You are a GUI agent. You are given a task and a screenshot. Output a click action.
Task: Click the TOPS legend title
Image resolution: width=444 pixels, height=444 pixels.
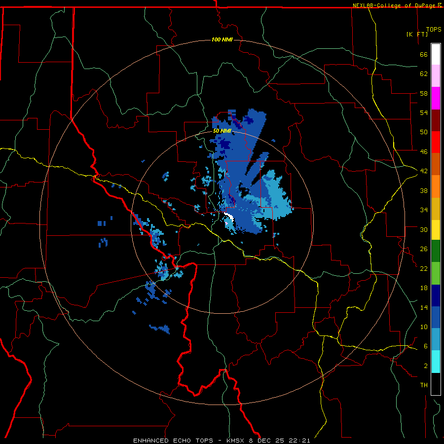point(434,29)
